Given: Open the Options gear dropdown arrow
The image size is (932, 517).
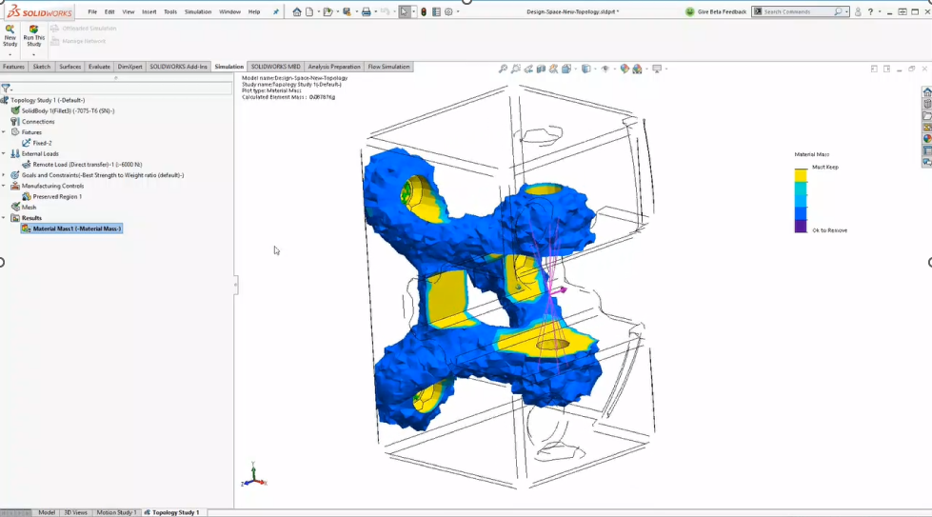Looking at the screenshot, I should click(x=458, y=11).
